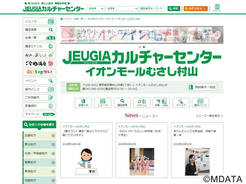Click the JEUGIAカルチャーセンター header logo

coord(53,9)
